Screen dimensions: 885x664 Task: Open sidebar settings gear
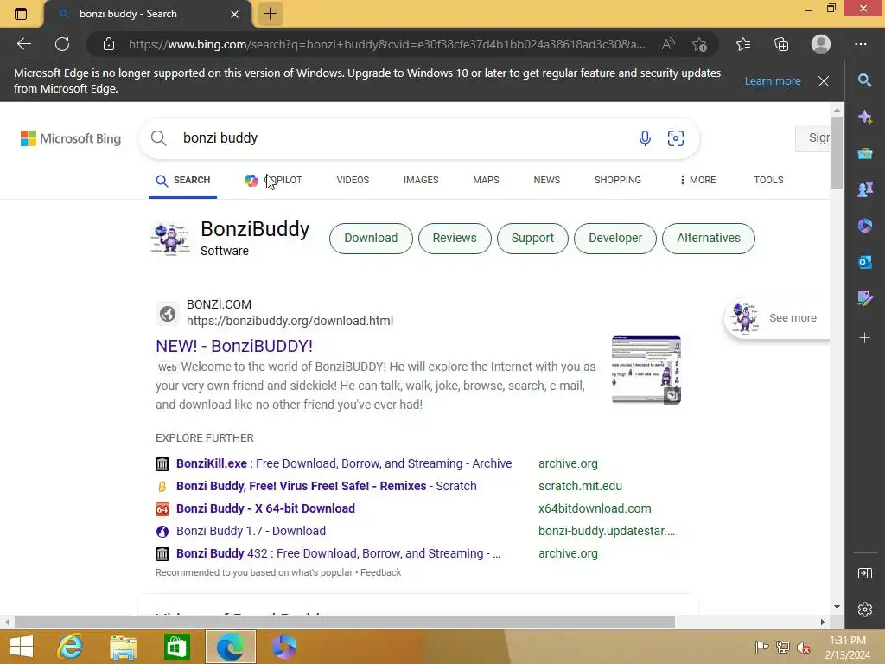pos(864,610)
